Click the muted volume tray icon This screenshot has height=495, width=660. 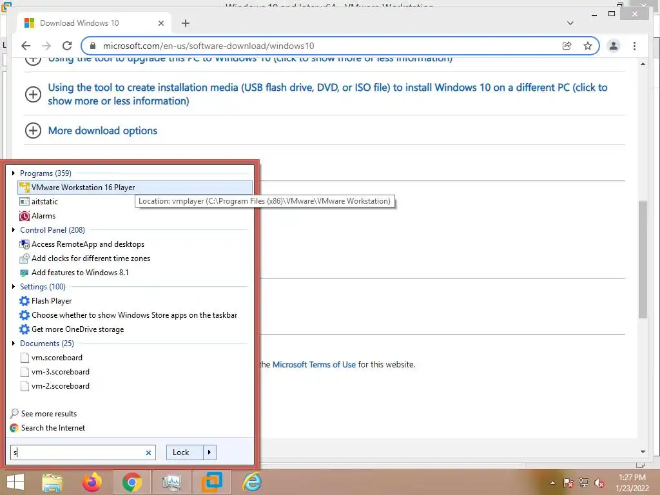(x=599, y=483)
